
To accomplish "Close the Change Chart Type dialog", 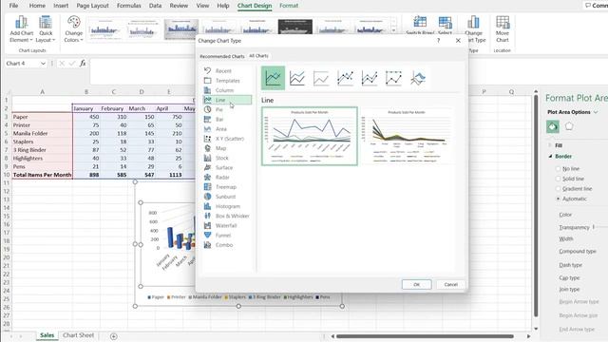I will 458,40.
